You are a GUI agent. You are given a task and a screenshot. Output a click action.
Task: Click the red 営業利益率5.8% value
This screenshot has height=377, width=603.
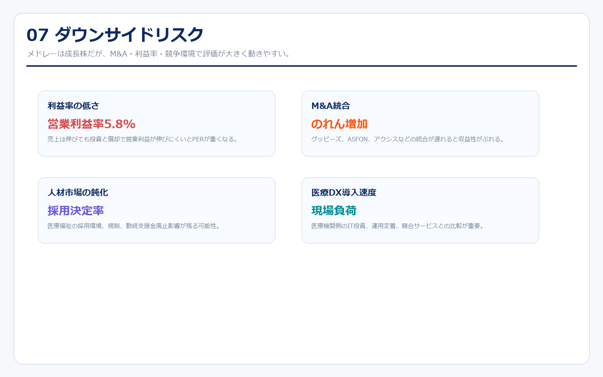click(x=92, y=124)
